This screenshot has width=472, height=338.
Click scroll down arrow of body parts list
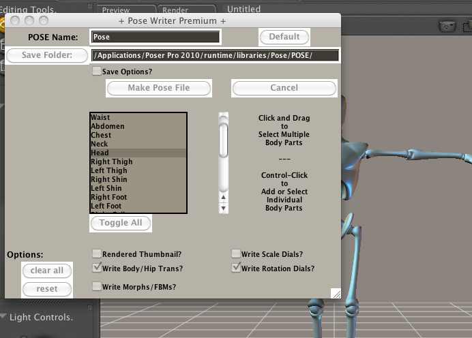pos(223,208)
